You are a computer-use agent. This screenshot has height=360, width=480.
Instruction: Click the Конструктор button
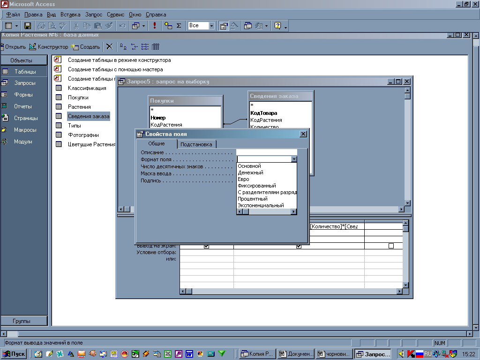click(49, 47)
